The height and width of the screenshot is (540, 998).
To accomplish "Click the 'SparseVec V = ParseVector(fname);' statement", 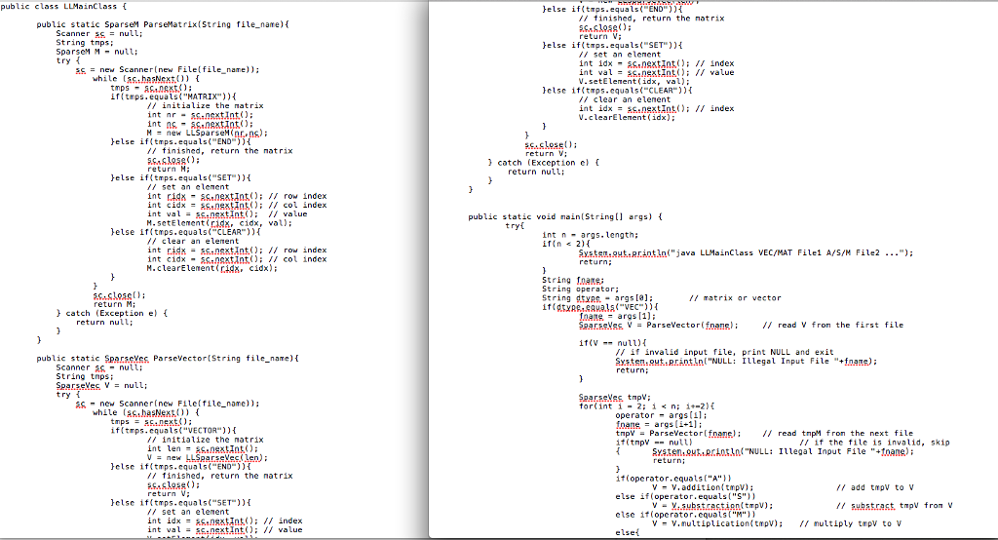I will coord(658,325).
